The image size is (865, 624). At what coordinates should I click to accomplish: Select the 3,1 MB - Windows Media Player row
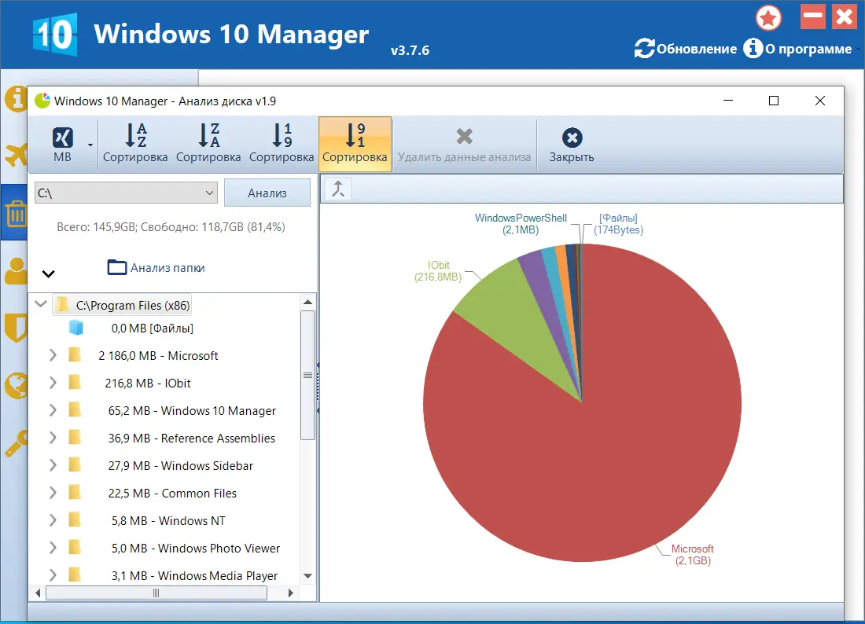tap(195, 576)
